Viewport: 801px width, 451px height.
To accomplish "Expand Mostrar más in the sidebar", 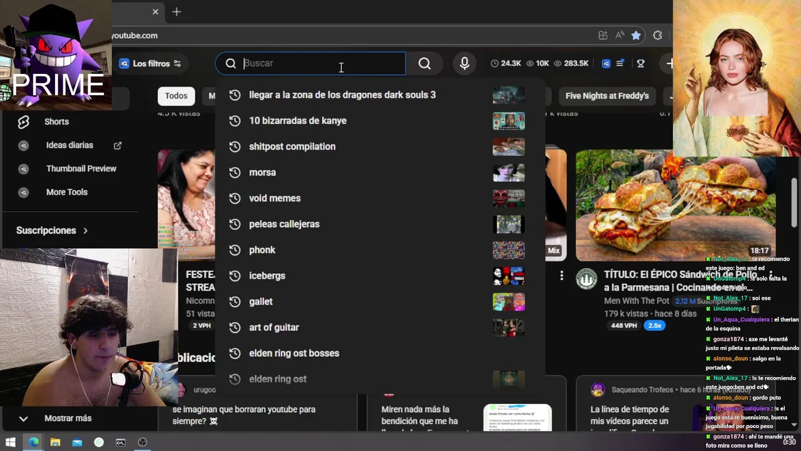I will pos(68,418).
